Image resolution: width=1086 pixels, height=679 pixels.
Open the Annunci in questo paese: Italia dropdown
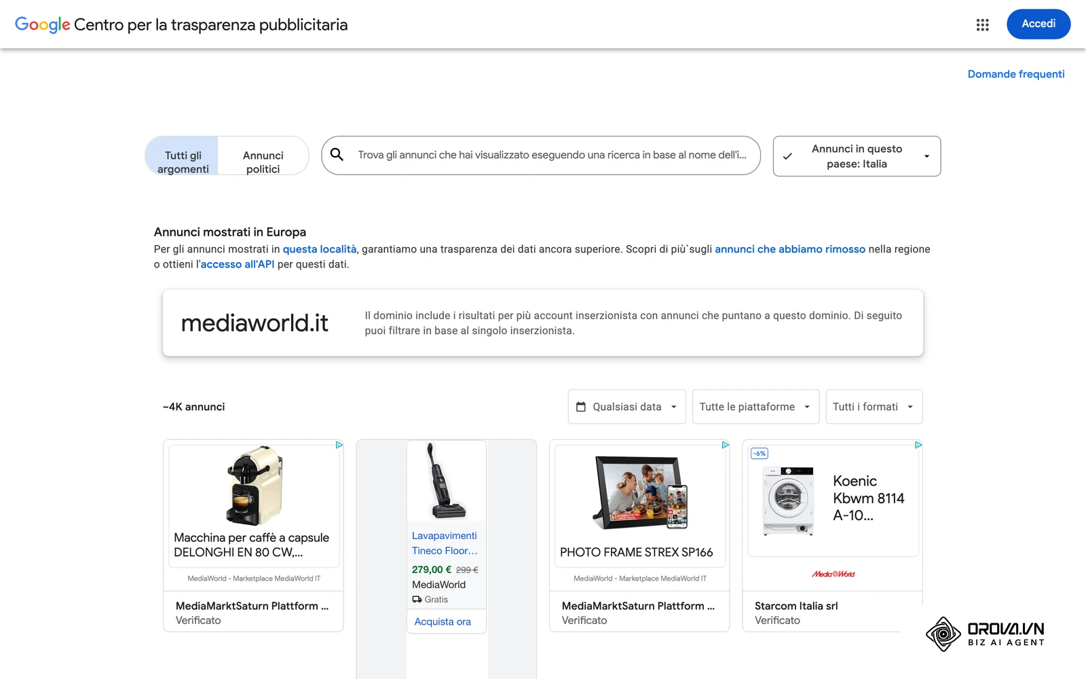point(857,156)
